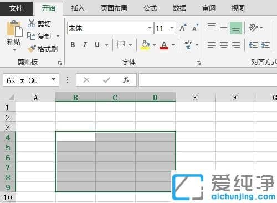This screenshot has width=277, height=203.
Task: Apply cell borders icon
Action: click(121, 45)
